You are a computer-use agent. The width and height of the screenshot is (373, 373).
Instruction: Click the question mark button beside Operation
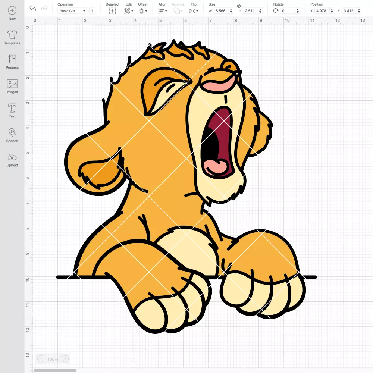pos(92,11)
